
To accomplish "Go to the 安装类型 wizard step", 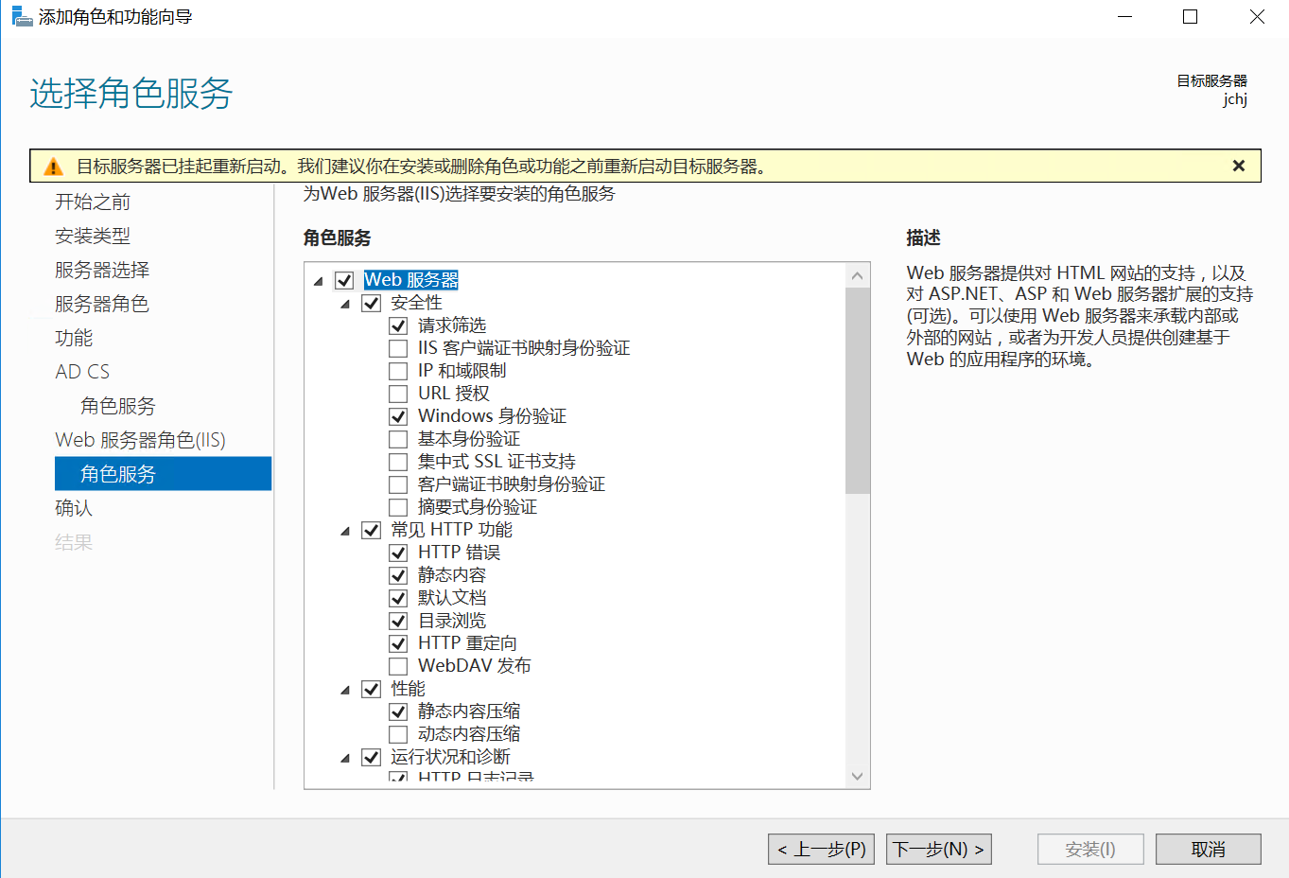I will (x=93, y=236).
